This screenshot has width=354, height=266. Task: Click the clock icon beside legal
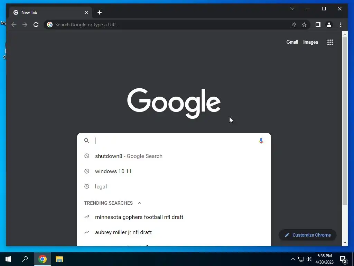coord(87,186)
